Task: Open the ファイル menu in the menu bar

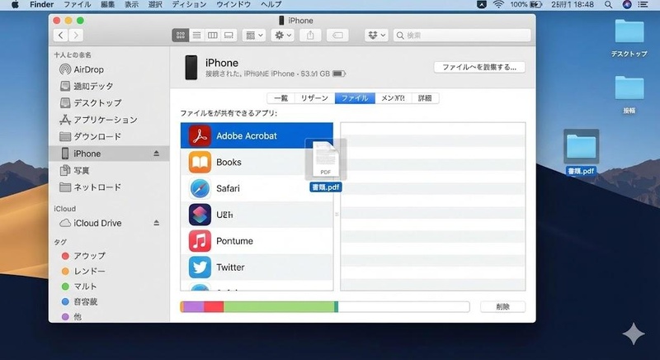Action: 77,5
